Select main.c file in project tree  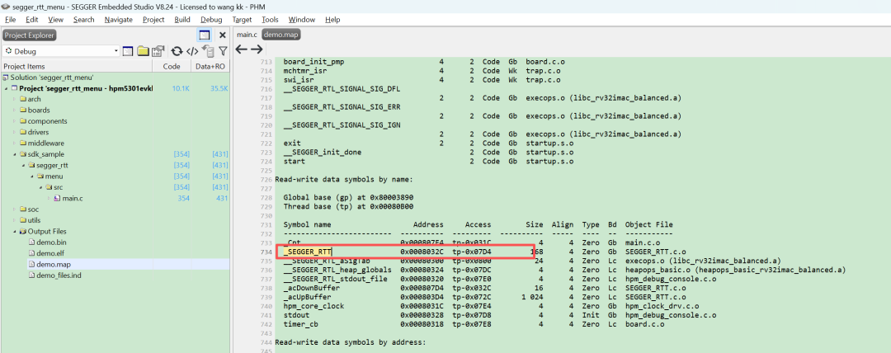[x=73, y=198]
